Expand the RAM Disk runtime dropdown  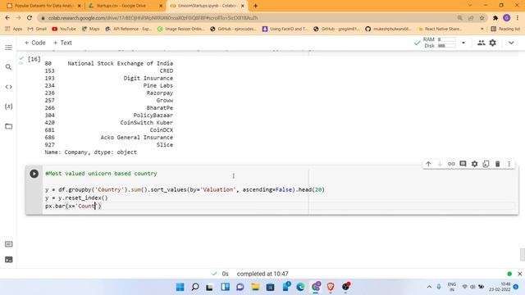463,43
